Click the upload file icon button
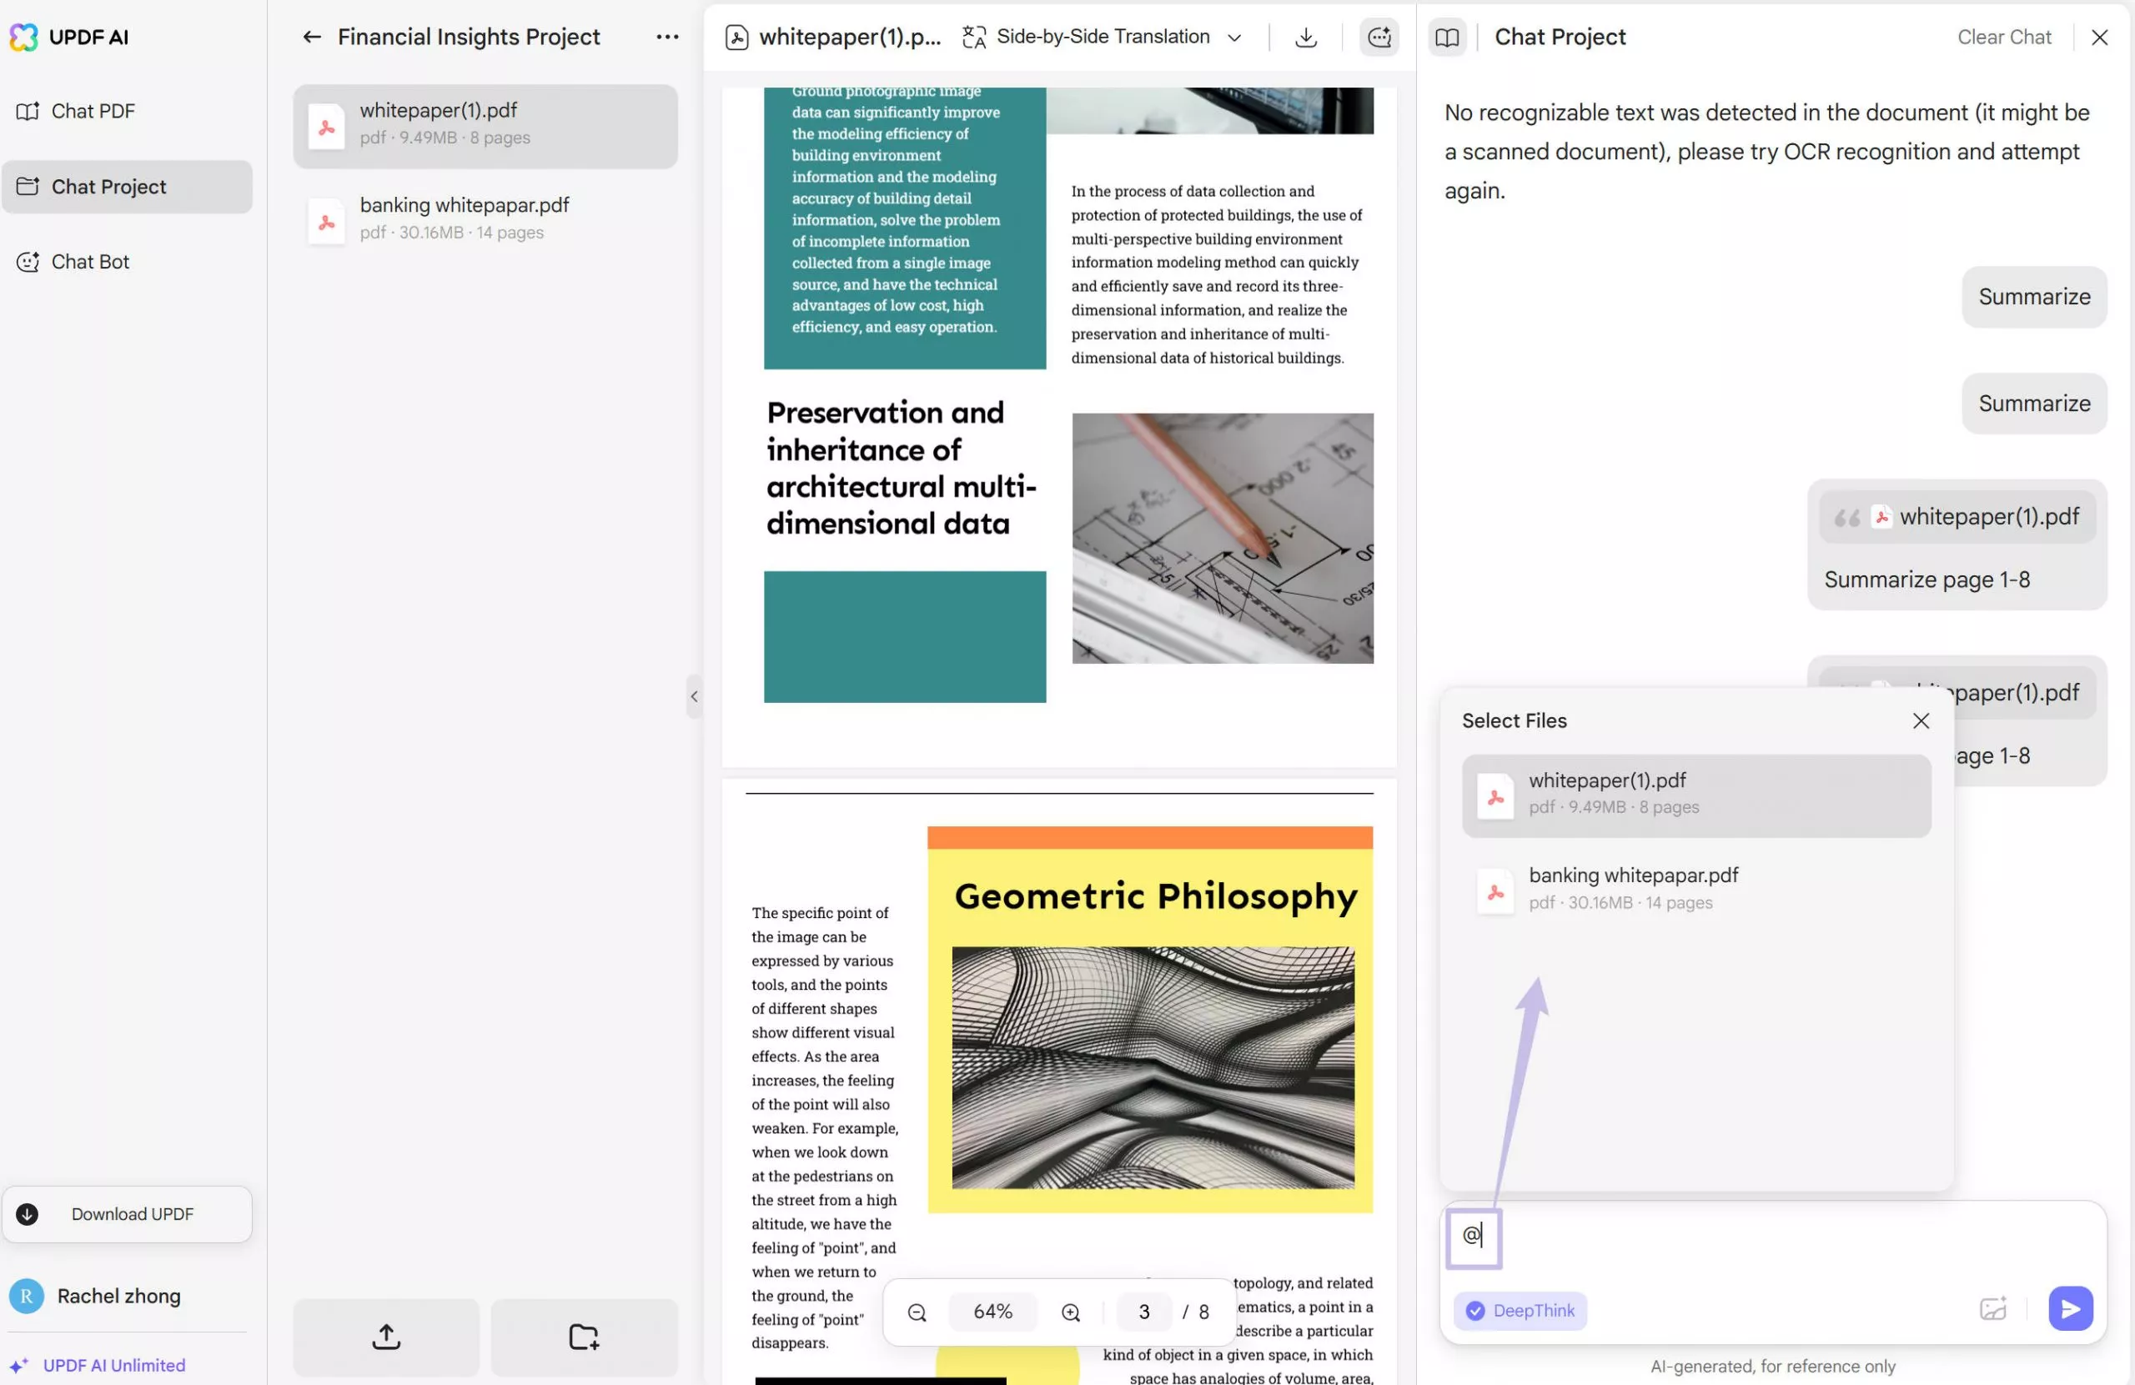 tap(386, 1337)
